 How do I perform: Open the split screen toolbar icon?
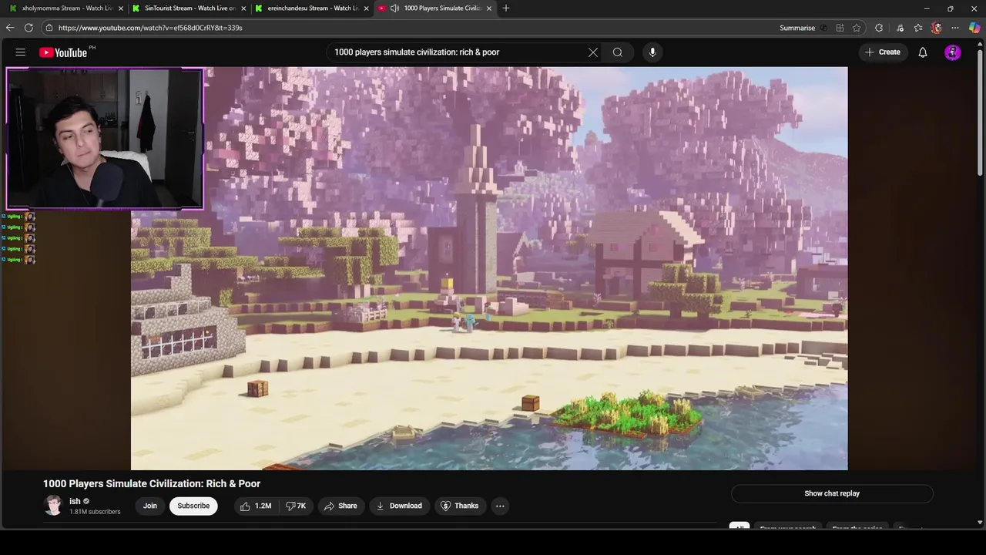click(840, 28)
